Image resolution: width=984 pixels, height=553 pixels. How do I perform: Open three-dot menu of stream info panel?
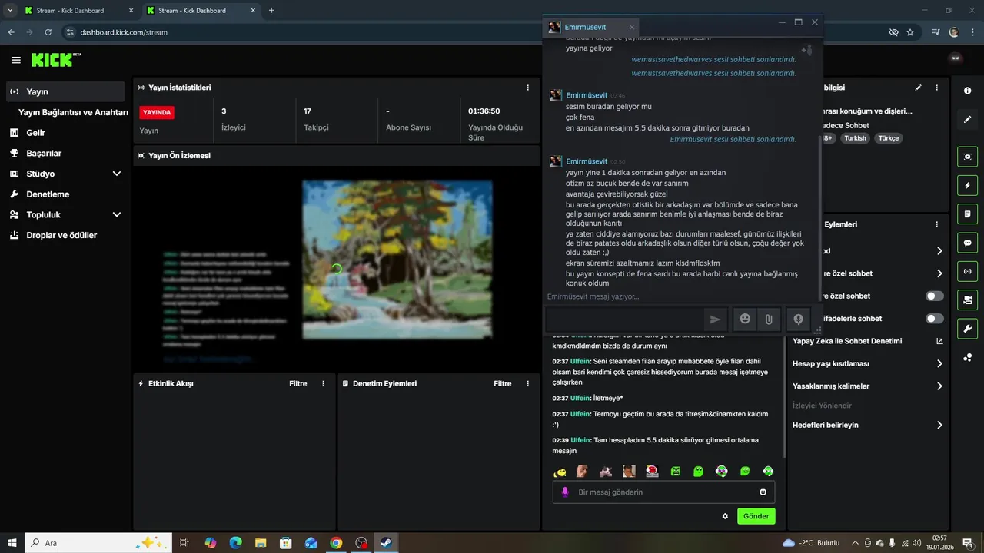pos(936,88)
